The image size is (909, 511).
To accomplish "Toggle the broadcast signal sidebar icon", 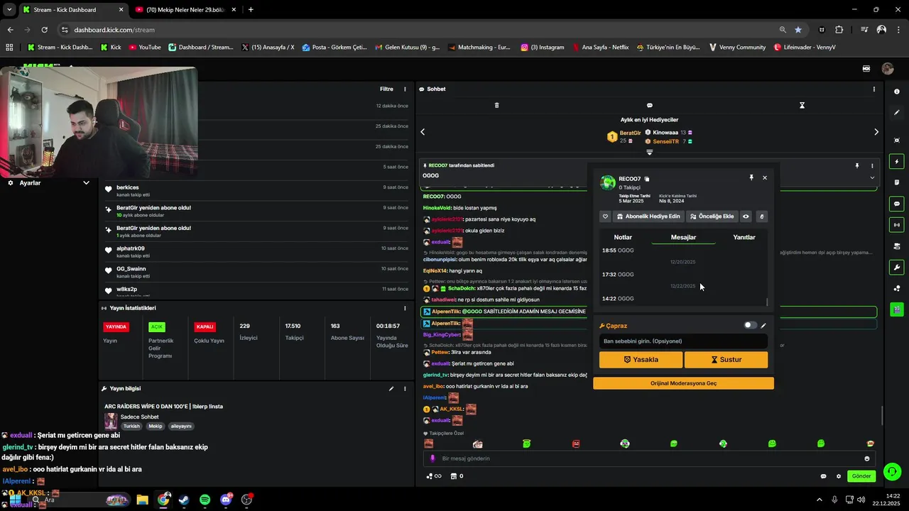I will point(897,225).
